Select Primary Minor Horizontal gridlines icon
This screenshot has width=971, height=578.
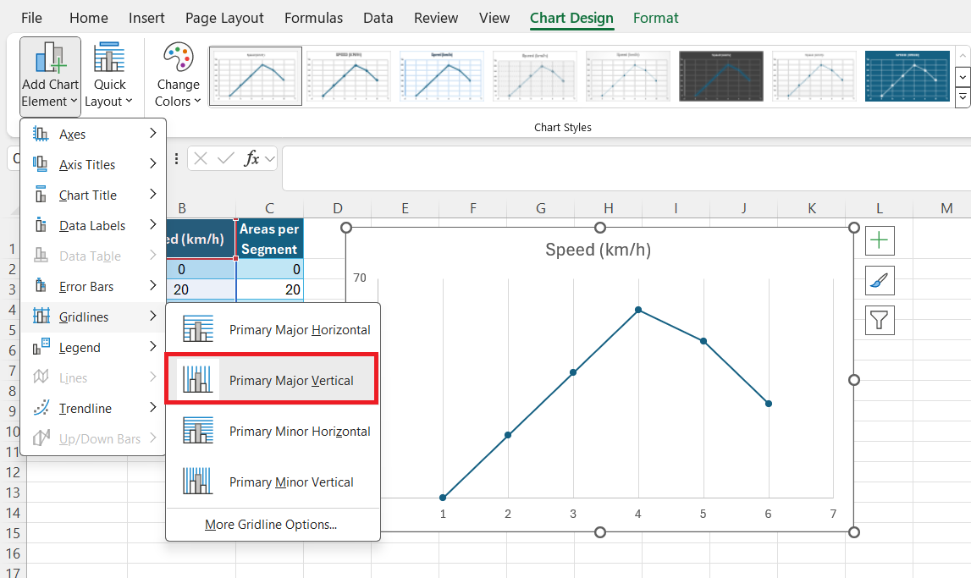pos(198,431)
